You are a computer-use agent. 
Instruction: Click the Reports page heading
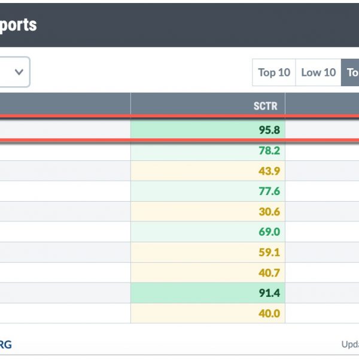coord(18,25)
